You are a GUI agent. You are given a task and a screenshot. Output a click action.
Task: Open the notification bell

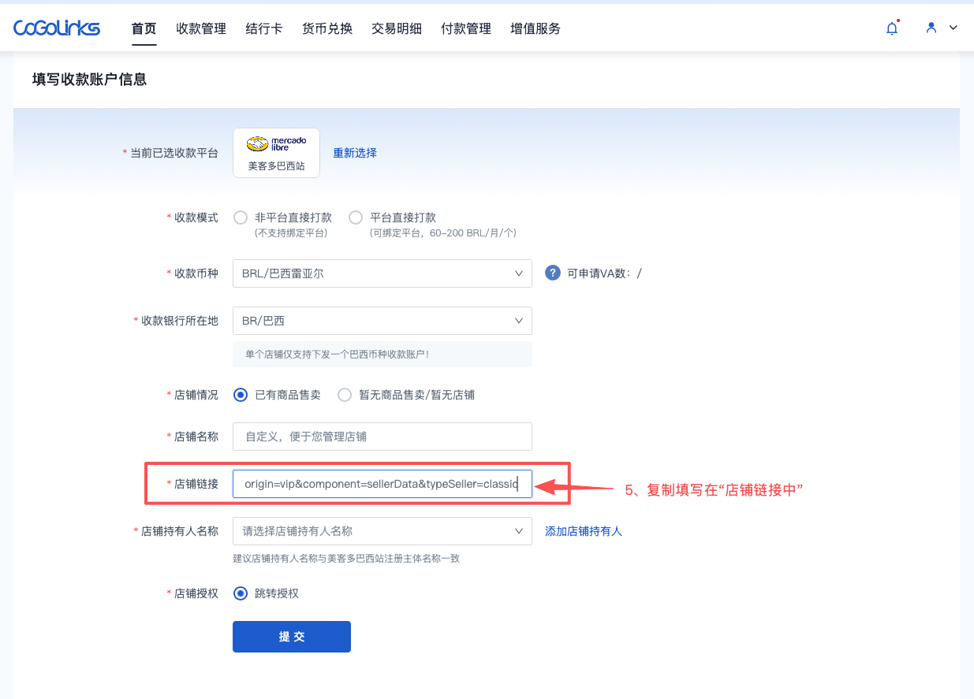pyautogui.click(x=892, y=28)
